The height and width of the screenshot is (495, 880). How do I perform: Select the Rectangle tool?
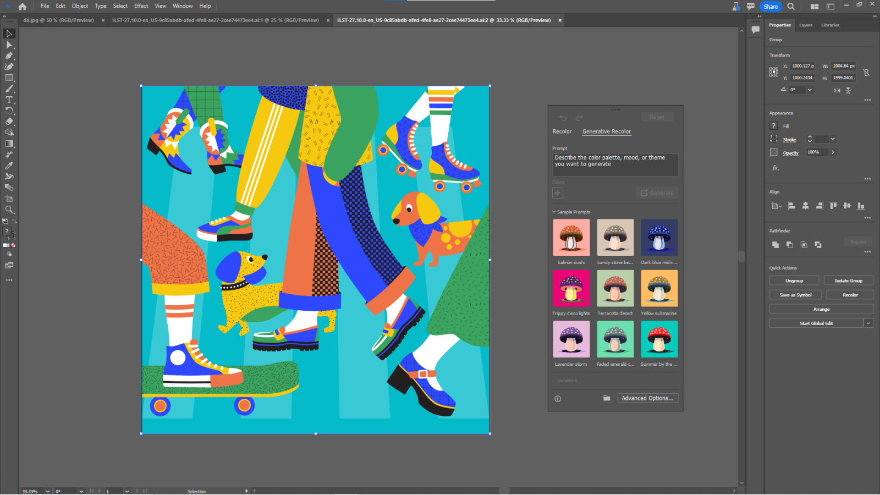(x=9, y=78)
